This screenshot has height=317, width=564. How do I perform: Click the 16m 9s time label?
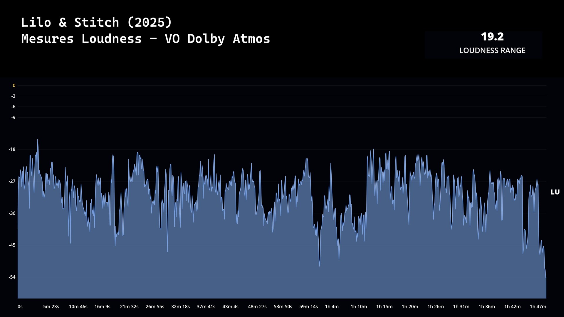click(x=102, y=307)
